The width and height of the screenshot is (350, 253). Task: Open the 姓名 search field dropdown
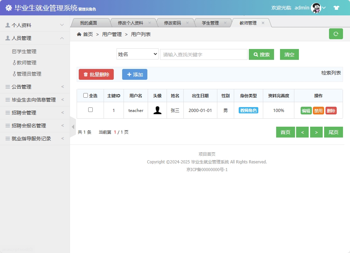[x=137, y=54]
